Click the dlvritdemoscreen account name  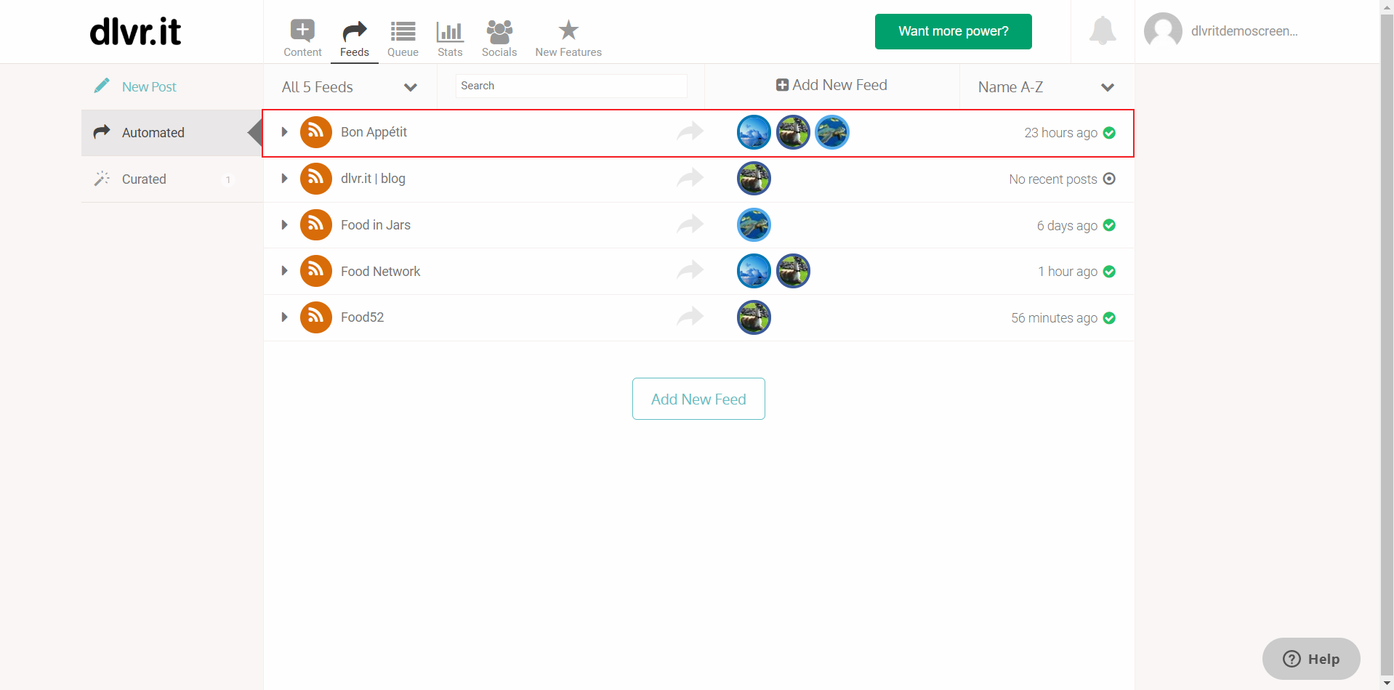coord(1244,31)
